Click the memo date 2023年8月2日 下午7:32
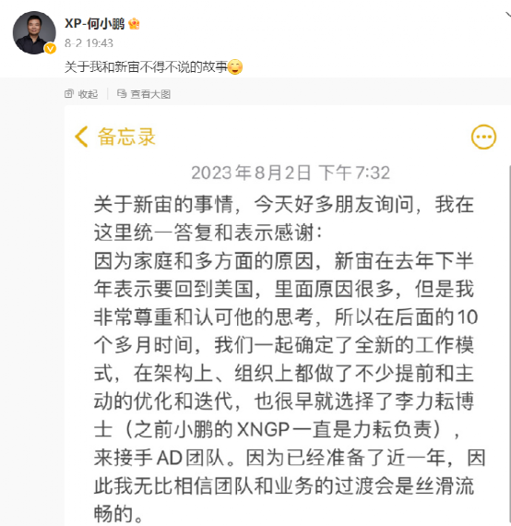 [291, 173]
